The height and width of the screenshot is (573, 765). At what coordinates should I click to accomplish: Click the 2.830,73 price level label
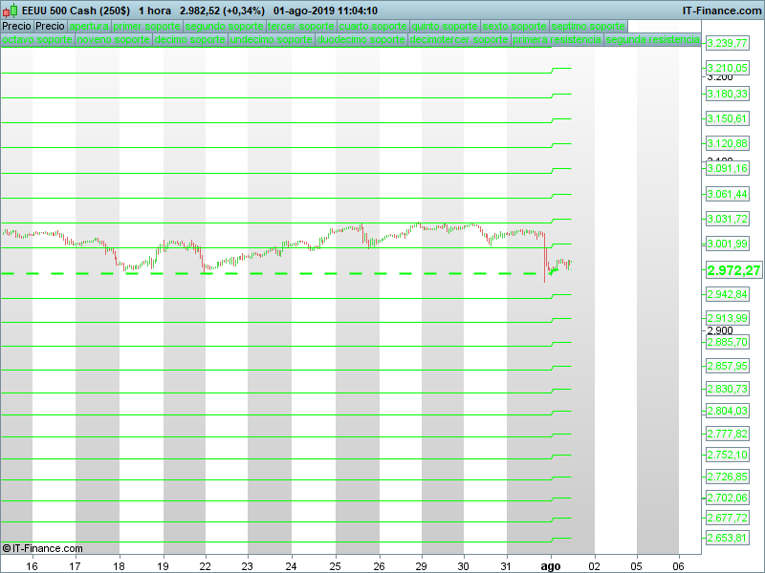(x=728, y=389)
